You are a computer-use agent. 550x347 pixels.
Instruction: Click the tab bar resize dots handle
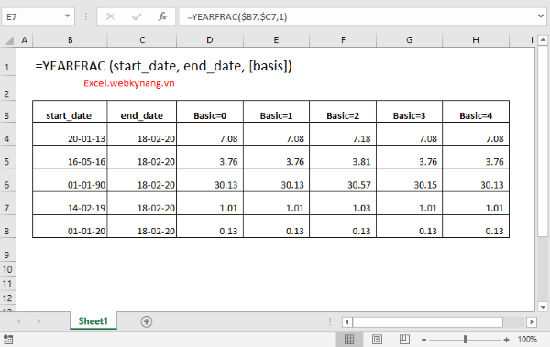(x=330, y=321)
